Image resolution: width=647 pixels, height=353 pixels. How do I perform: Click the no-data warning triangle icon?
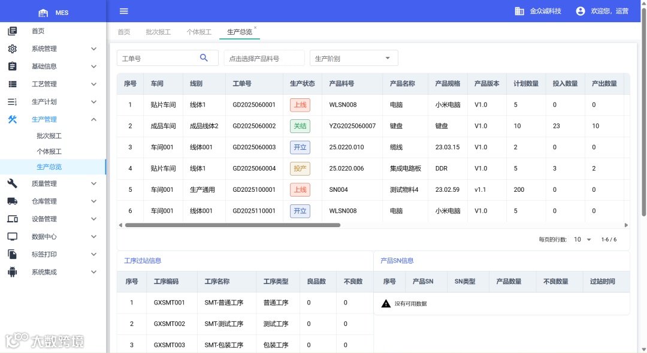386,303
